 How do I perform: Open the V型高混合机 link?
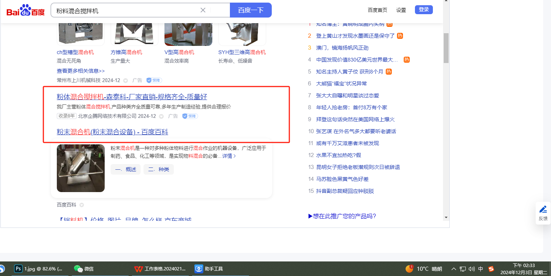(179, 52)
